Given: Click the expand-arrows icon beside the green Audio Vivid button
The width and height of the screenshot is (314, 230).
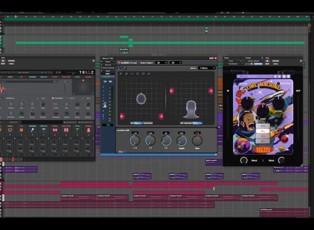Looking at the screenshot, I should (124, 68).
